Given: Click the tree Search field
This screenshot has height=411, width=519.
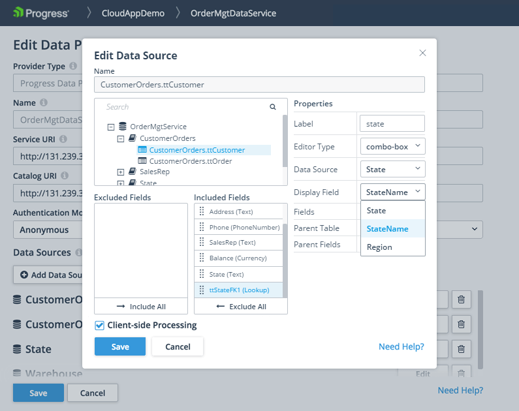Looking at the screenshot, I should tap(185, 107).
